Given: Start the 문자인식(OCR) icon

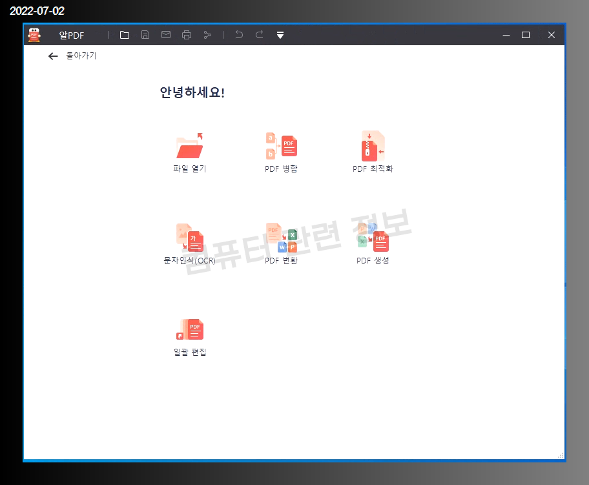Looking at the screenshot, I should [190, 238].
